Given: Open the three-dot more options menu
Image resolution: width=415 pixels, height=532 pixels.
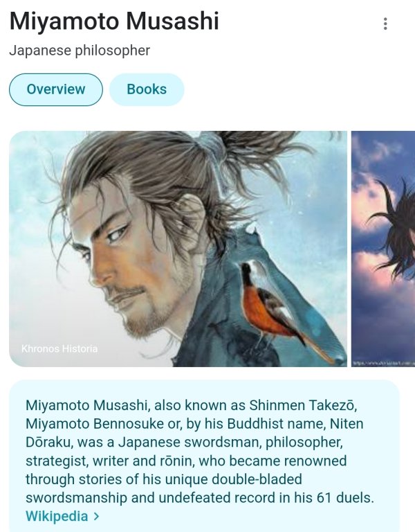Looking at the screenshot, I should tap(385, 24).
